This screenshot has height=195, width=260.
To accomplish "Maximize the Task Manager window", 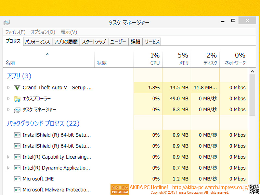I will click(233, 20).
